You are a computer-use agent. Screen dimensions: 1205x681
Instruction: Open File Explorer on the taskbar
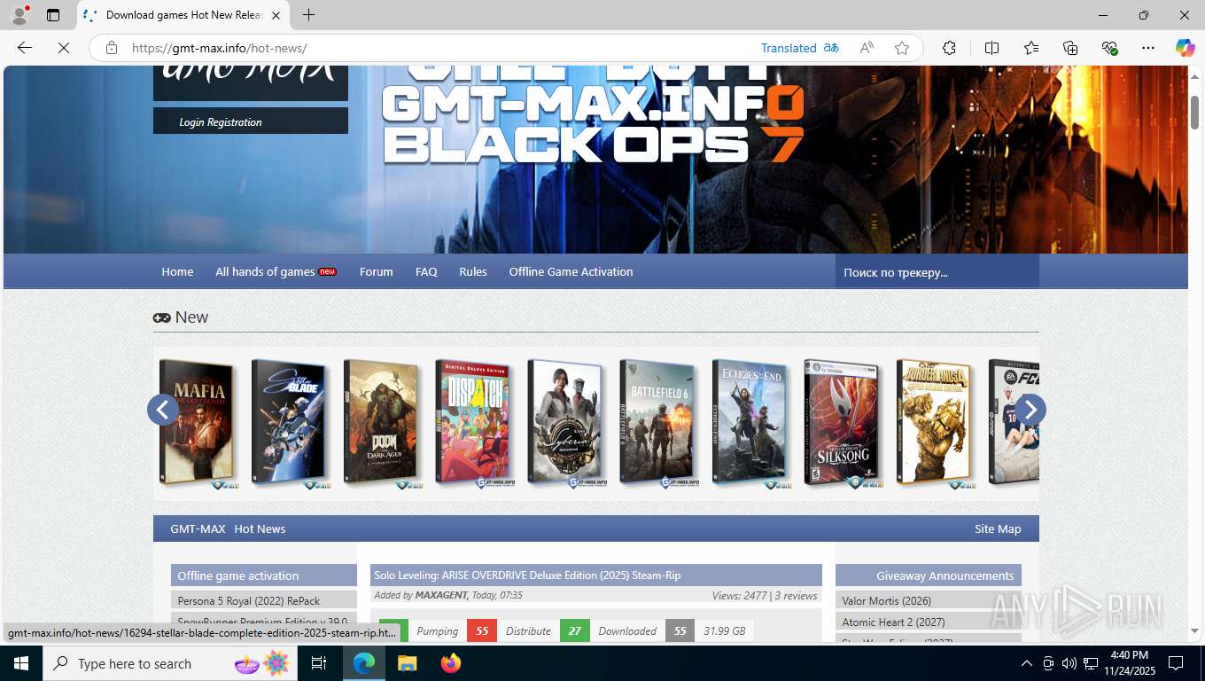(407, 663)
